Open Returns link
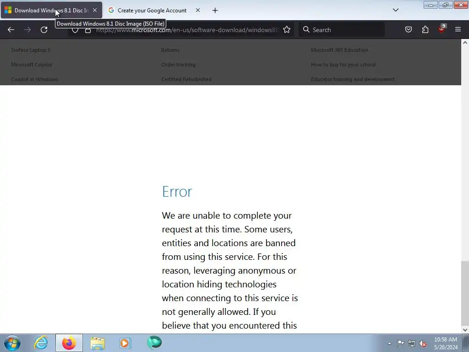This screenshot has height=352, width=469. click(170, 50)
